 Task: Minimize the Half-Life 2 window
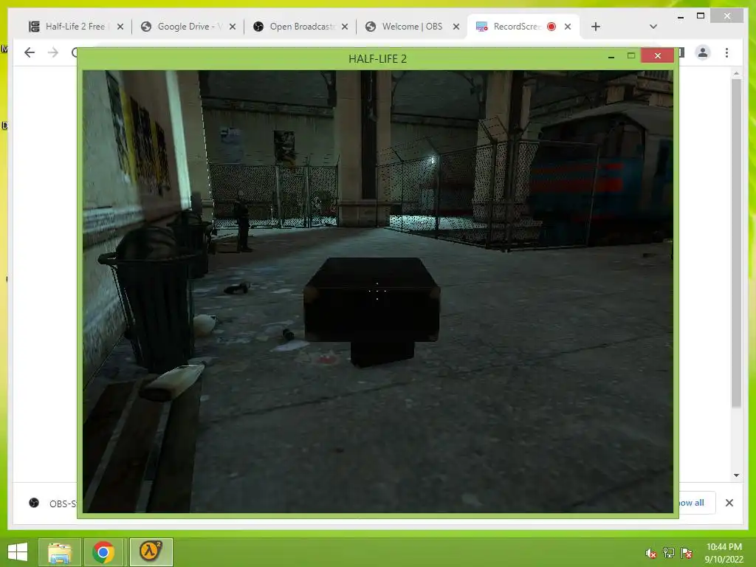tap(611, 56)
